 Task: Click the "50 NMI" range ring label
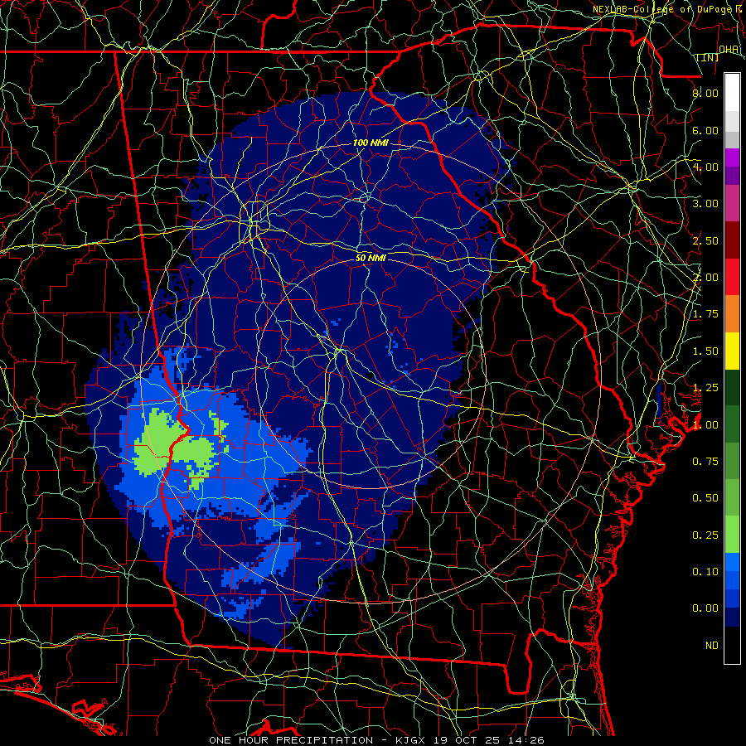tap(371, 258)
